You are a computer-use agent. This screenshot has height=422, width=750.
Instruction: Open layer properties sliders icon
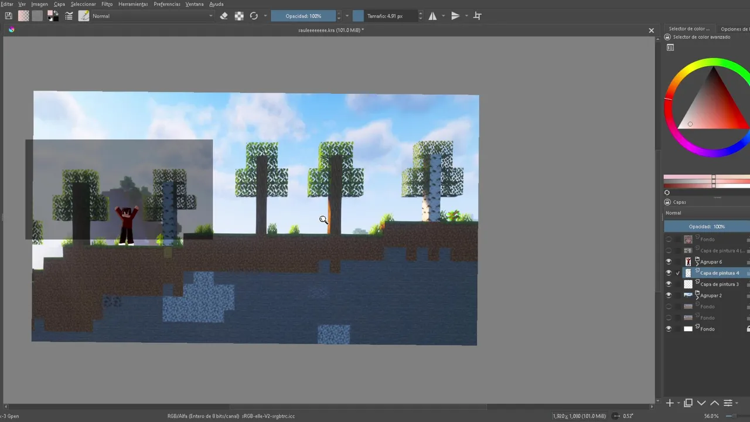pos(728,403)
